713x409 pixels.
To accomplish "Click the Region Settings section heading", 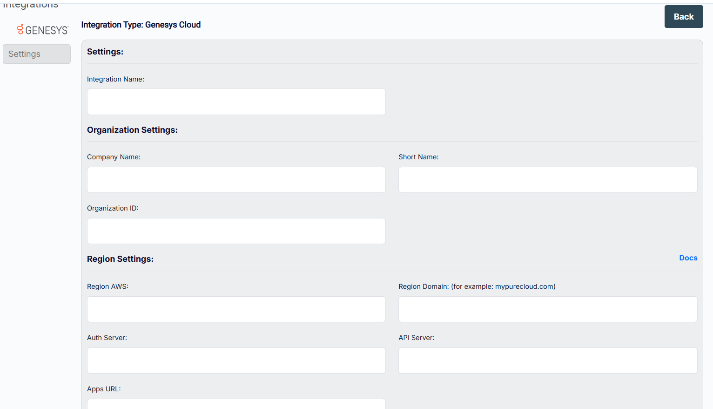I will click(120, 259).
